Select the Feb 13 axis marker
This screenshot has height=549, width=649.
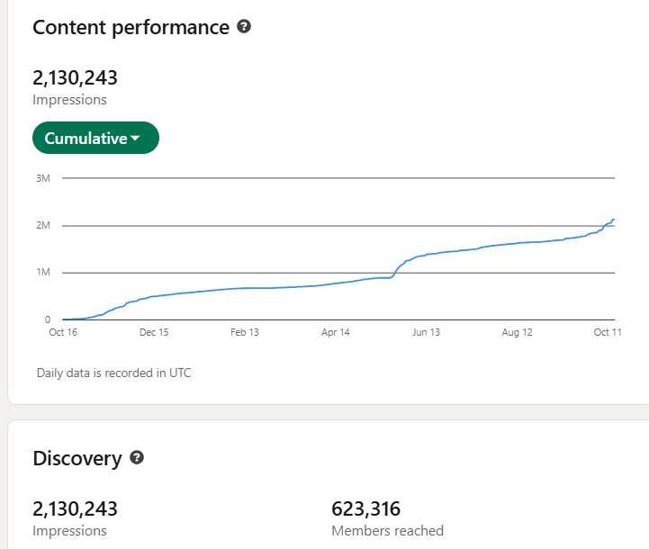pyautogui.click(x=245, y=332)
